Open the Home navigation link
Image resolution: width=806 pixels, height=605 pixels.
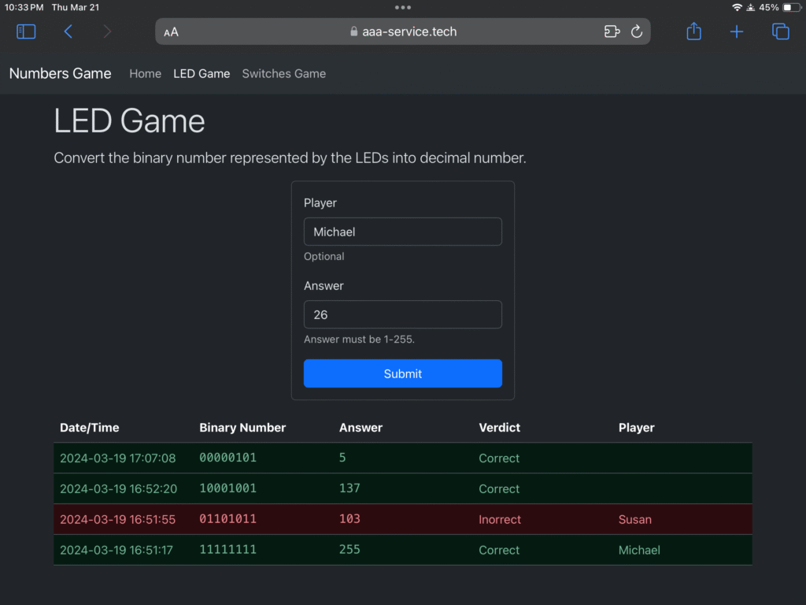tap(145, 73)
